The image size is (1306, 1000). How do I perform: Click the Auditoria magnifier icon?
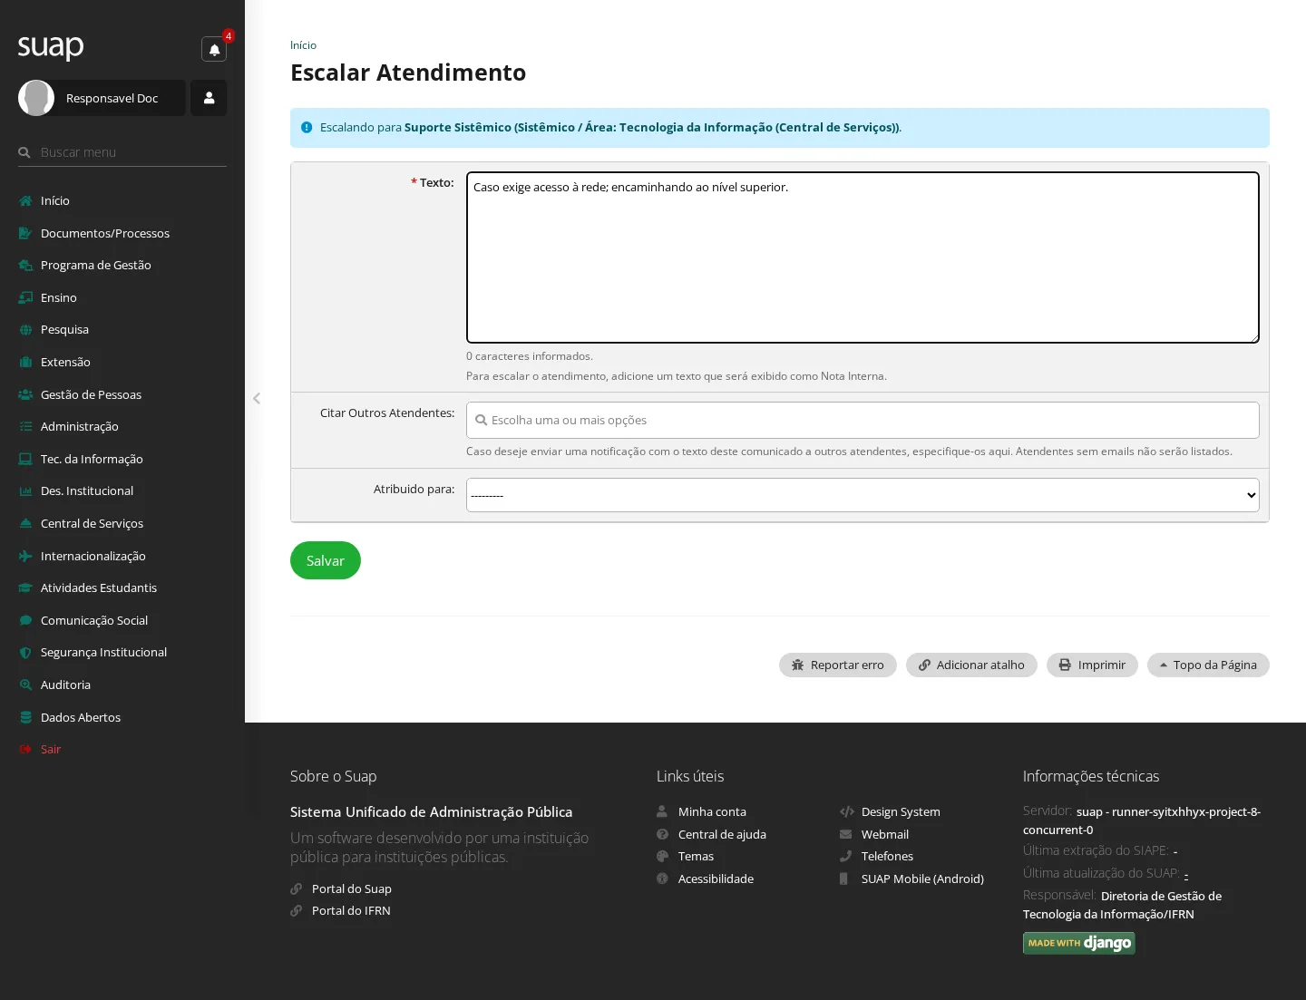click(x=25, y=684)
